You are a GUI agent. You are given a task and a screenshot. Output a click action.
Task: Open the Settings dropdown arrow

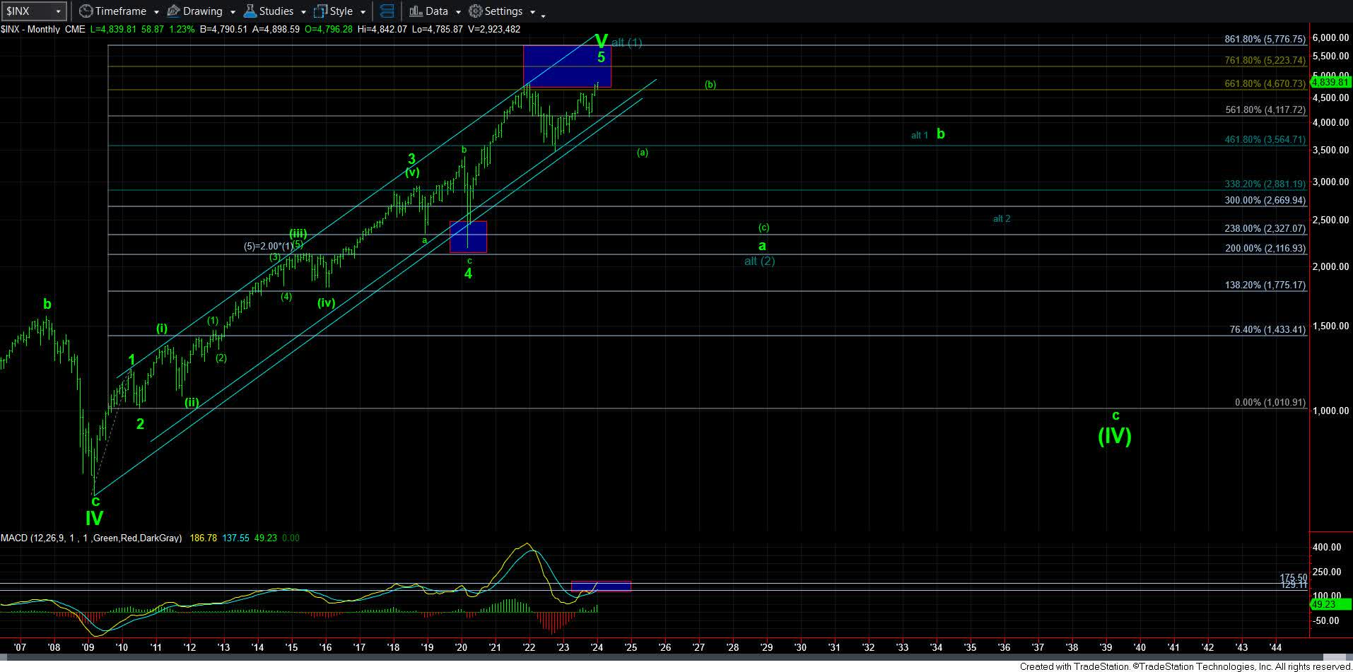(532, 12)
